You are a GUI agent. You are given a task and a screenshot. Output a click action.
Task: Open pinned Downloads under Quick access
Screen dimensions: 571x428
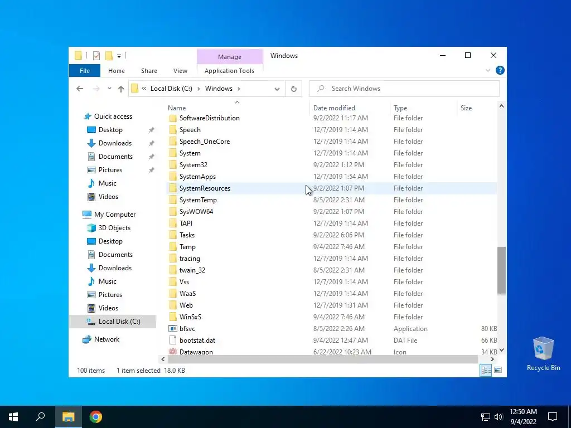115,143
